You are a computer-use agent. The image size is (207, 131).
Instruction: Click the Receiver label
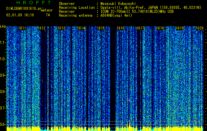pyautogui.click(x=67, y=11)
